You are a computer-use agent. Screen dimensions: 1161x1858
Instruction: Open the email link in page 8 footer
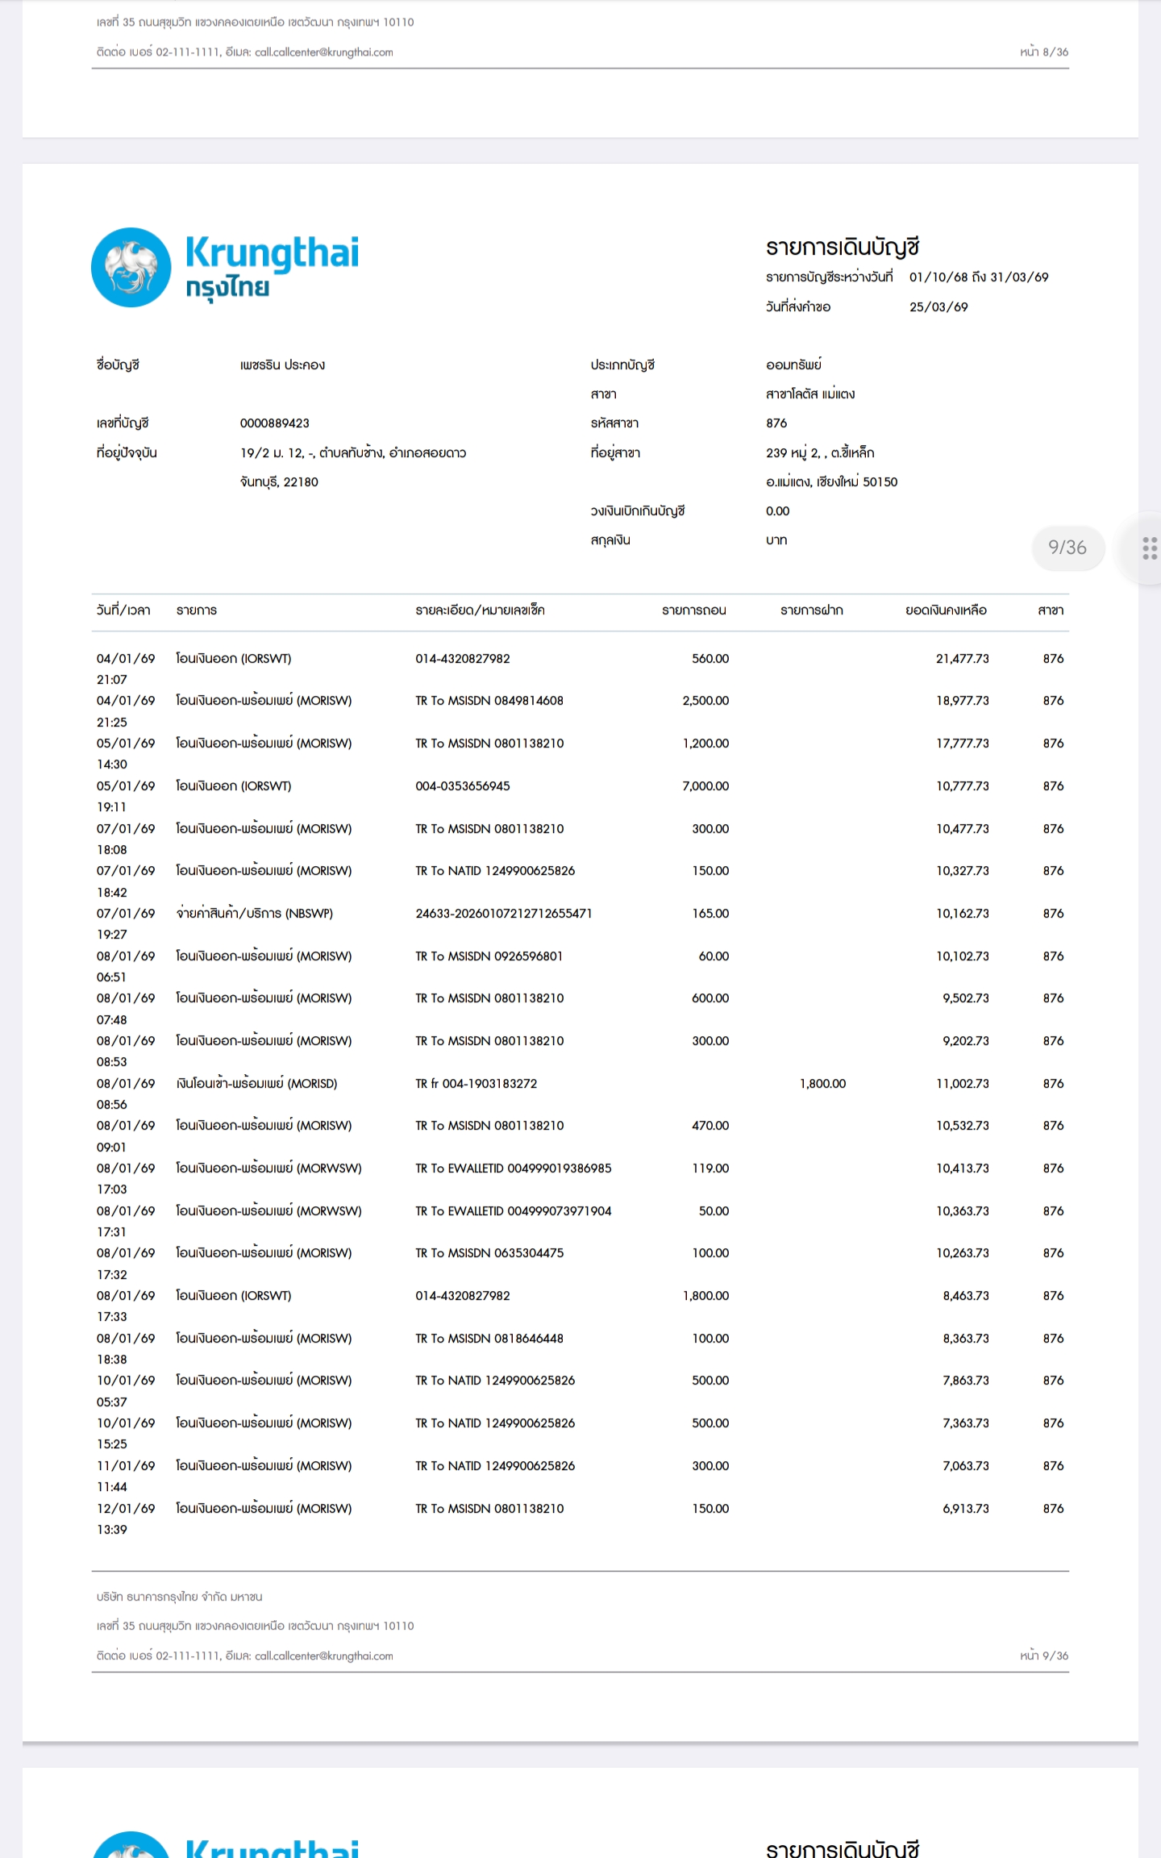[323, 52]
